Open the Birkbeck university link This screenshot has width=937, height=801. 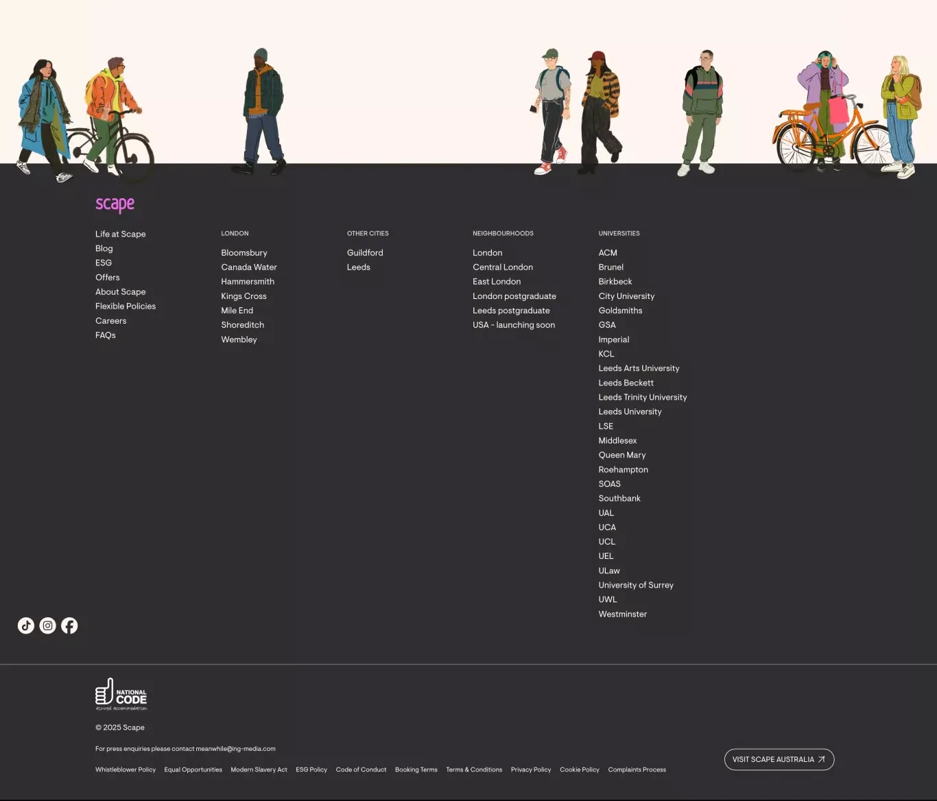[615, 281]
